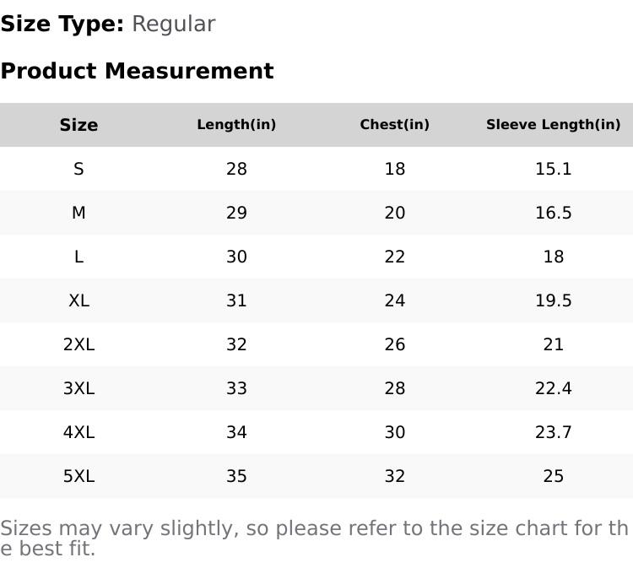Select the M size row label
This screenshot has height=579, width=633.
click(78, 213)
